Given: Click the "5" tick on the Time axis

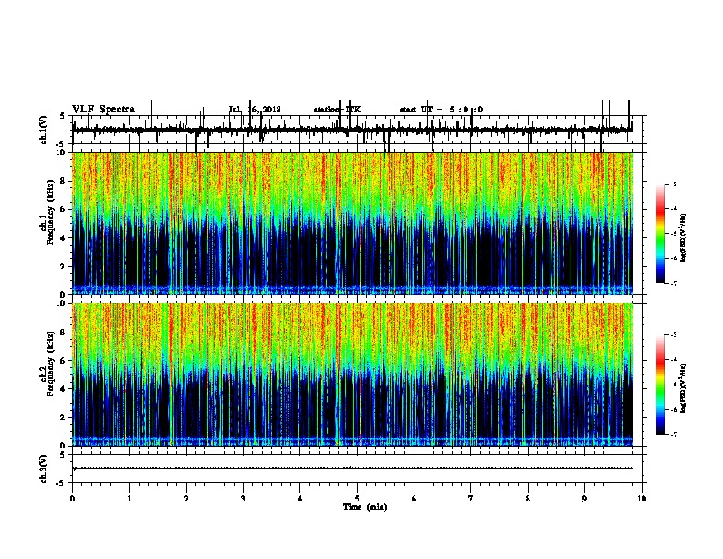Looking at the screenshot, I should click(x=357, y=499).
